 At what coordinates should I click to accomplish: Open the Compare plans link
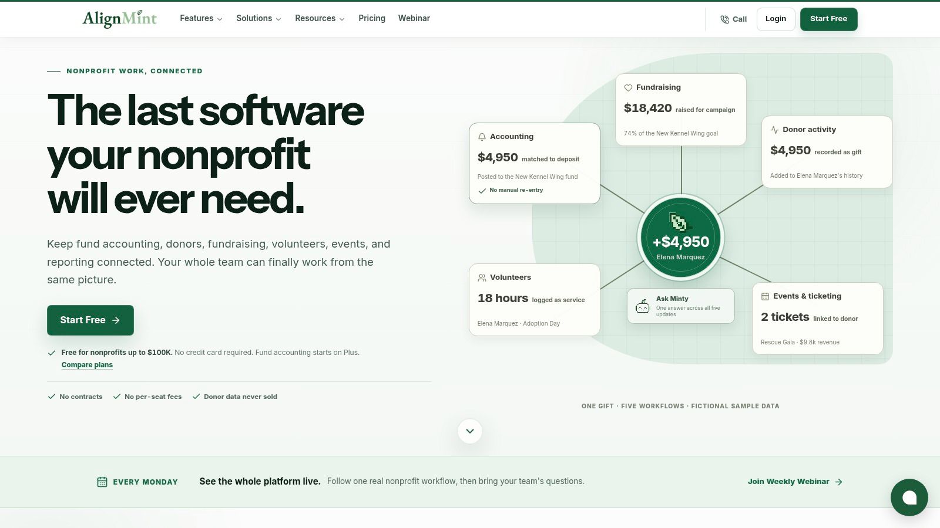[x=87, y=365]
